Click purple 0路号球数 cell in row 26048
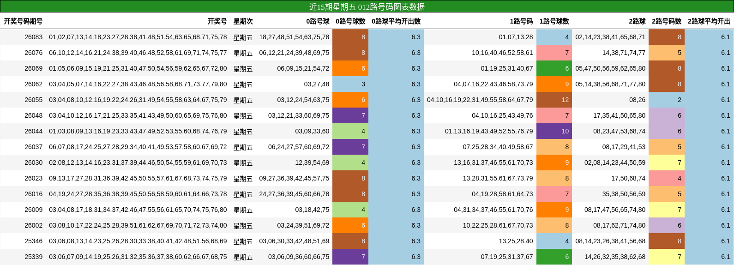This screenshot has width=734, height=265. [x=350, y=115]
